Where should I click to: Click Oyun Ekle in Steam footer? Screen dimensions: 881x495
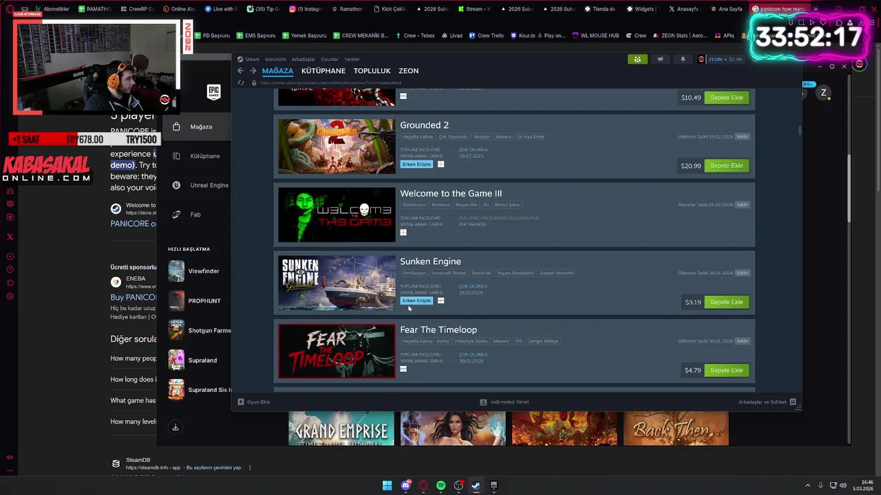(x=254, y=401)
